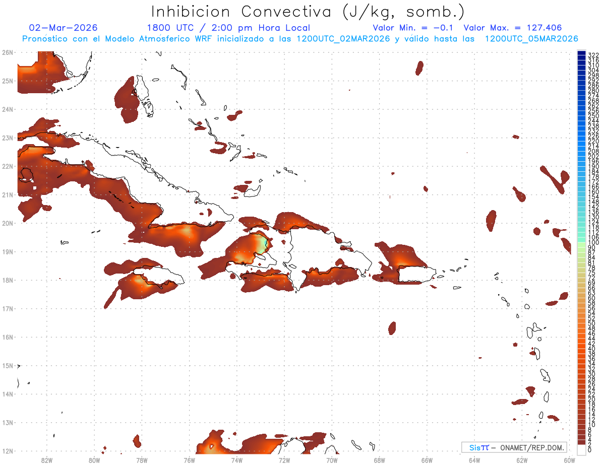The height and width of the screenshot is (467, 605).
Task: Click the title "Inhibicion Convectiva (J/kg, somb.)"
Action: [308, 12]
